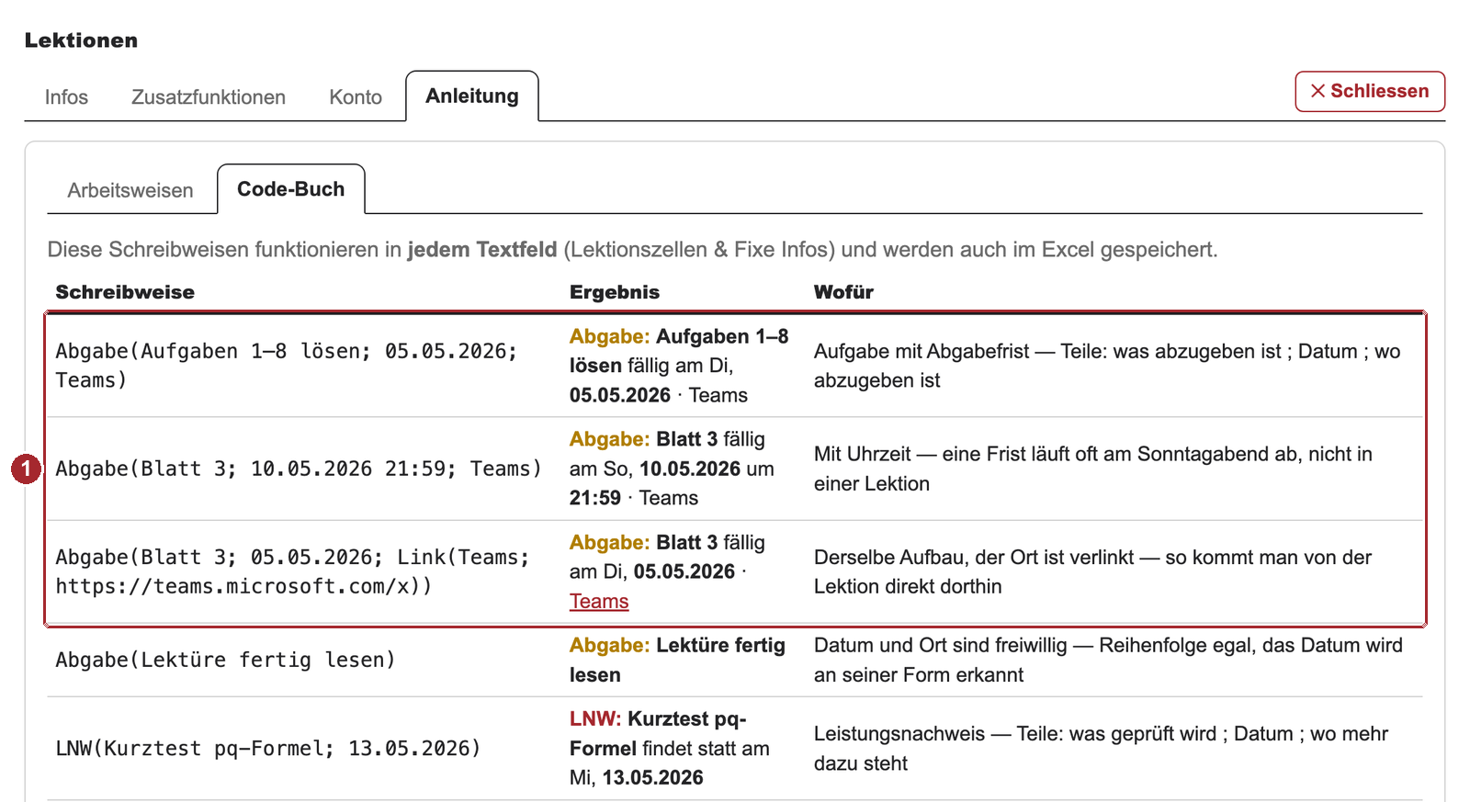1470x802 pixels.
Task: Click the Schreibweise column header
Action: [125, 292]
